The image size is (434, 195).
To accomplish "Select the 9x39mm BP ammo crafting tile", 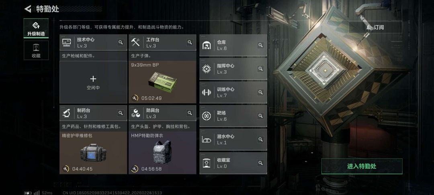I will point(162,82).
